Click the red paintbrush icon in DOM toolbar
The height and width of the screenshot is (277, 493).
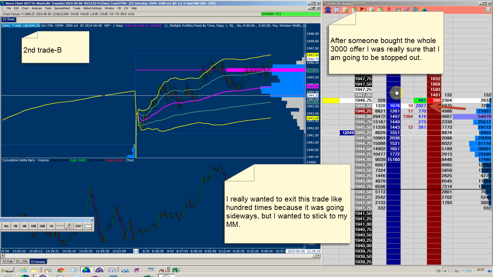pyautogui.click(x=363, y=10)
